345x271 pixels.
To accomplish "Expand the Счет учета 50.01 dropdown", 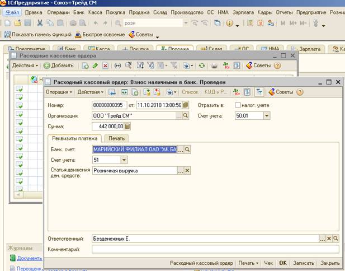I will [266, 115].
